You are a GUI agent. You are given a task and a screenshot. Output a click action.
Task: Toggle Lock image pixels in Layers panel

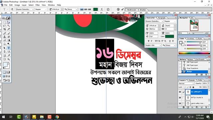click(x=187, y=87)
